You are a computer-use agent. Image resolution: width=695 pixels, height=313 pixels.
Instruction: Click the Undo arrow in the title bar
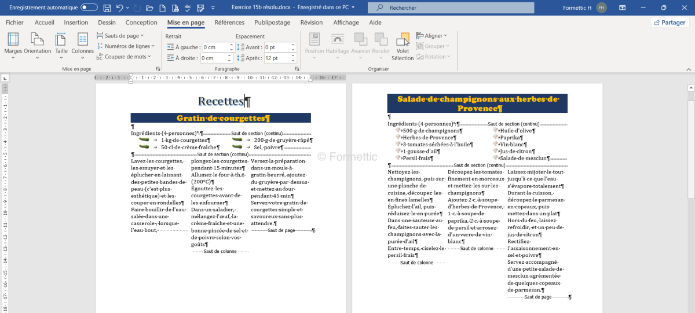pyautogui.click(x=120, y=8)
